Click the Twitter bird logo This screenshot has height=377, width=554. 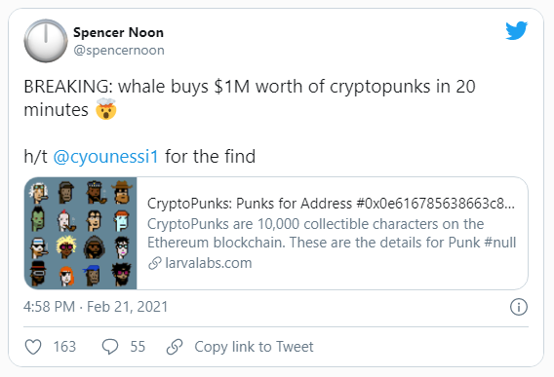(516, 30)
